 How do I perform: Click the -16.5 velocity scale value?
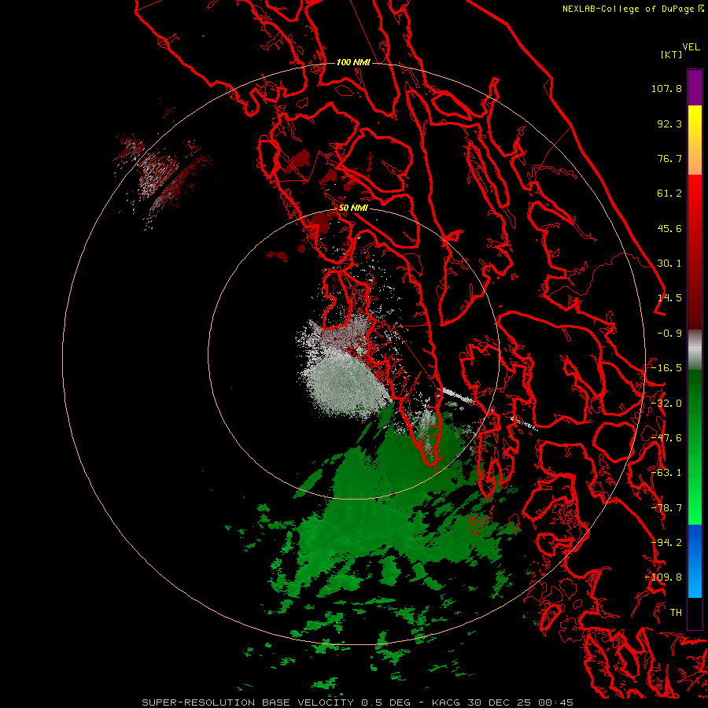[x=666, y=368]
